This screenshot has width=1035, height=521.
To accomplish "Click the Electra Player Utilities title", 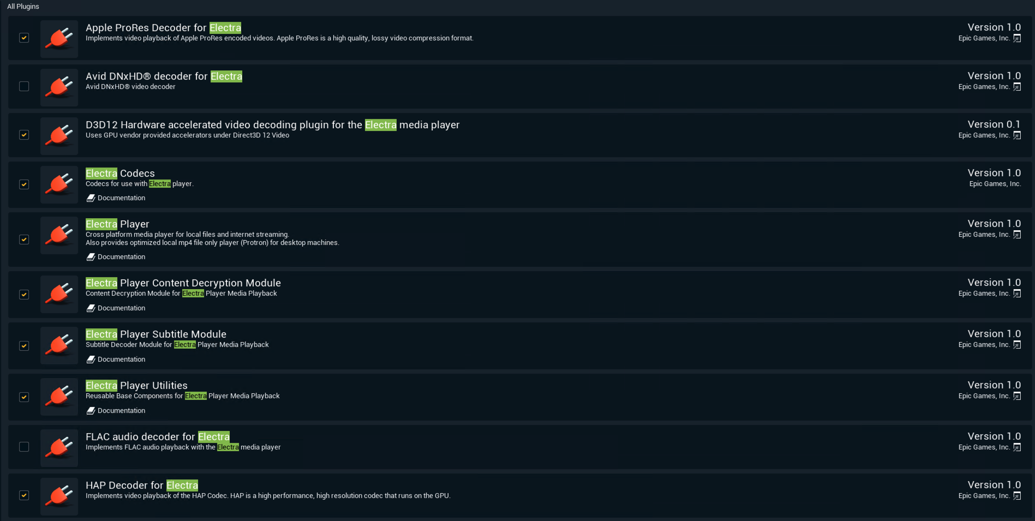I will click(x=136, y=386).
